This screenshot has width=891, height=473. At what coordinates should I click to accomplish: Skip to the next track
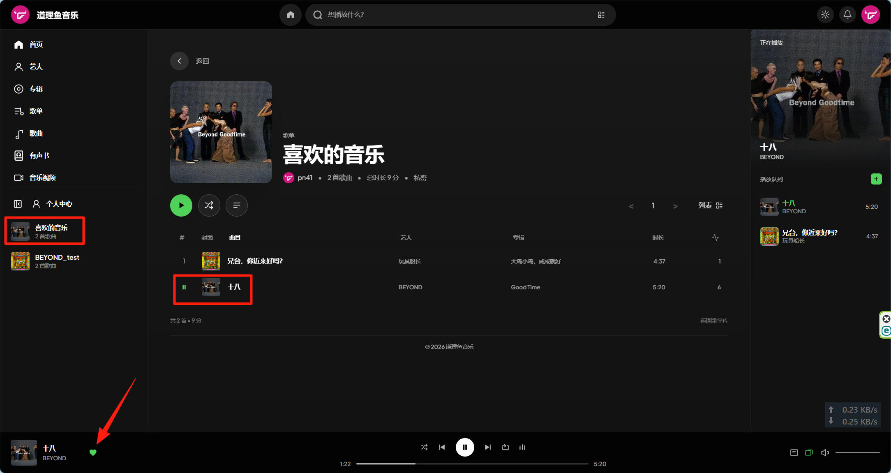click(488, 447)
